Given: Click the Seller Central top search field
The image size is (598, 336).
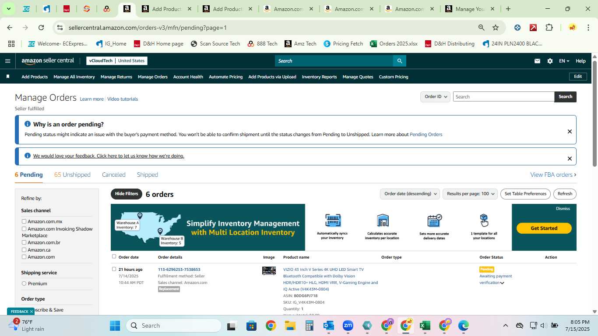Looking at the screenshot, I should [x=334, y=61].
